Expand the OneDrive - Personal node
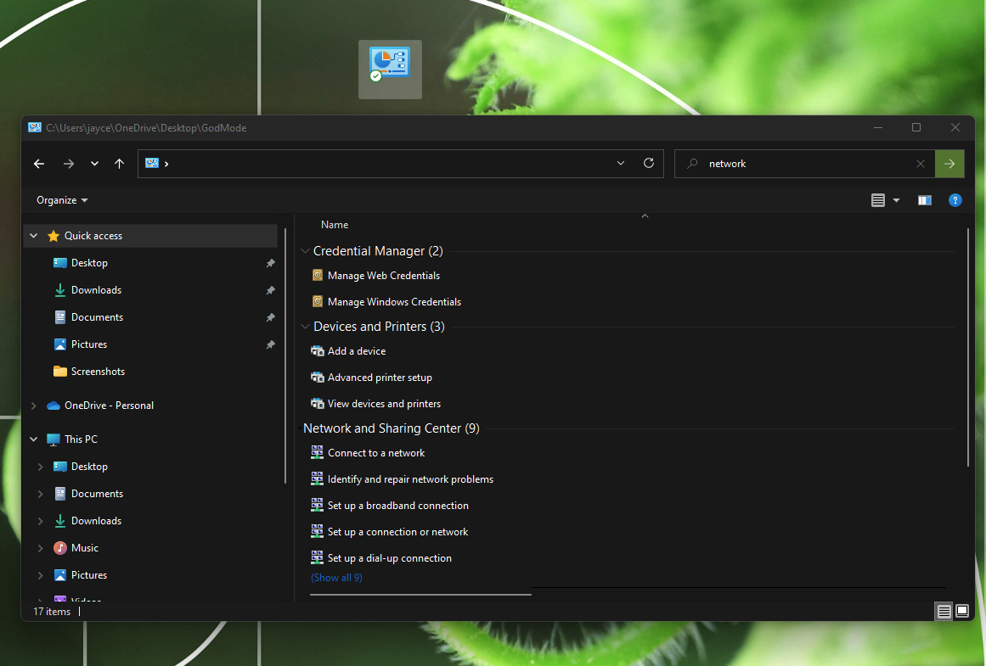 click(34, 406)
